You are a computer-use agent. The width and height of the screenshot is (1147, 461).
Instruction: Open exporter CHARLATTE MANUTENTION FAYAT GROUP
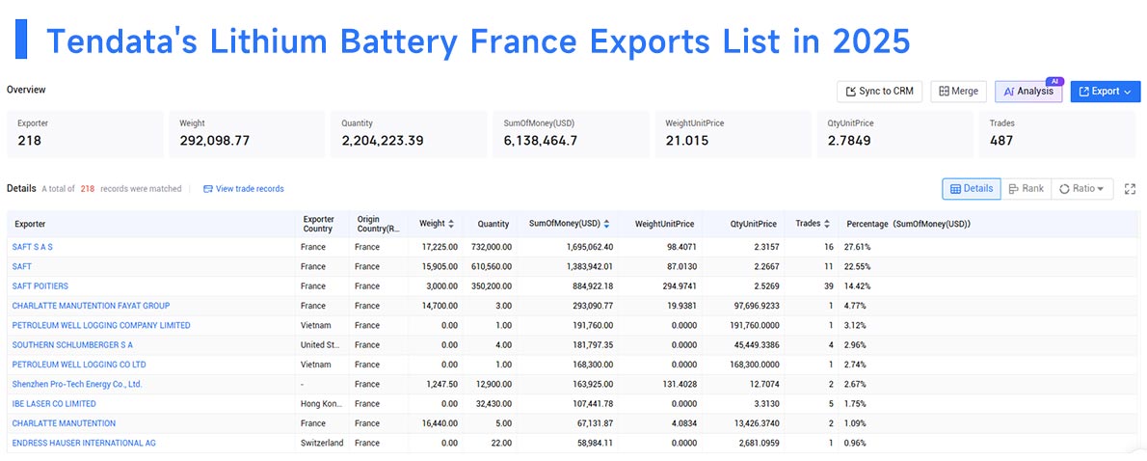91,306
